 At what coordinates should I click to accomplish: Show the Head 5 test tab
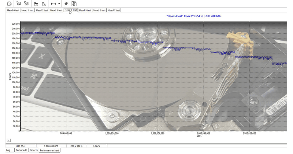(85, 10)
